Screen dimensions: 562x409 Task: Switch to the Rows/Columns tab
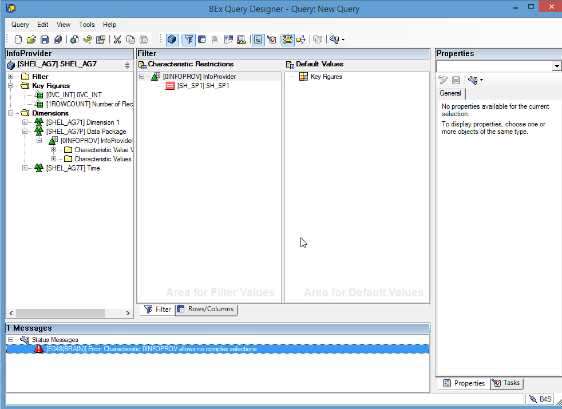[206, 309]
